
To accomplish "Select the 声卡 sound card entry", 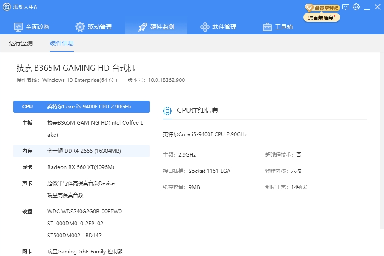I will tap(81, 189).
